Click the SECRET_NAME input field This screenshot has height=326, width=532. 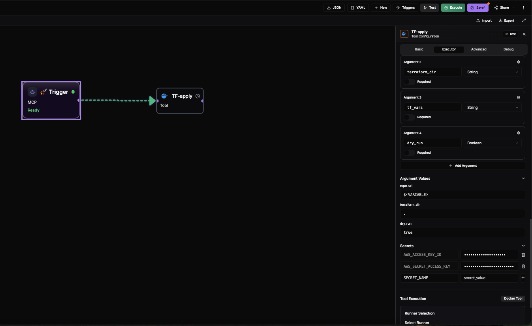429,278
